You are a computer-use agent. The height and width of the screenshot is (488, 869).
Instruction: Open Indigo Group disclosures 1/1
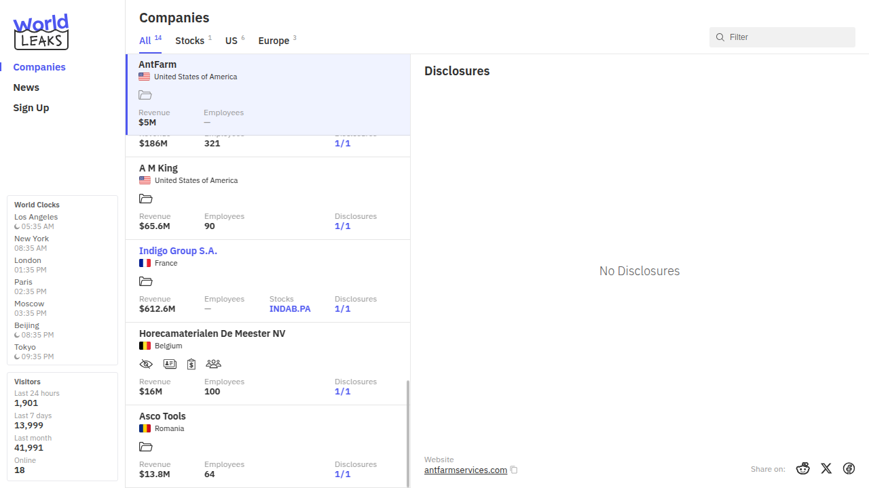(343, 309)
